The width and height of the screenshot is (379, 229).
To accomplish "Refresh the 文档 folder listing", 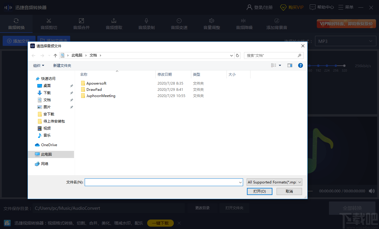I will point(237,55).
